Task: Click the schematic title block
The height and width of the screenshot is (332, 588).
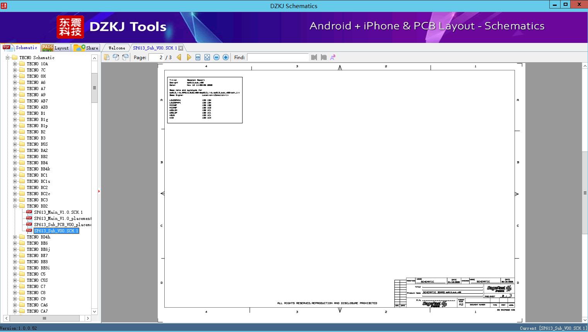Action: (455, 293)
